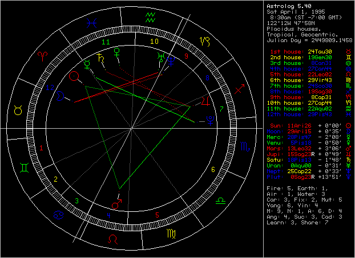Click the Sagittarius arrow on the outer ring
The height and width of the screenshot is (258, 355).
pyautogui.click(x=239, y=88)
